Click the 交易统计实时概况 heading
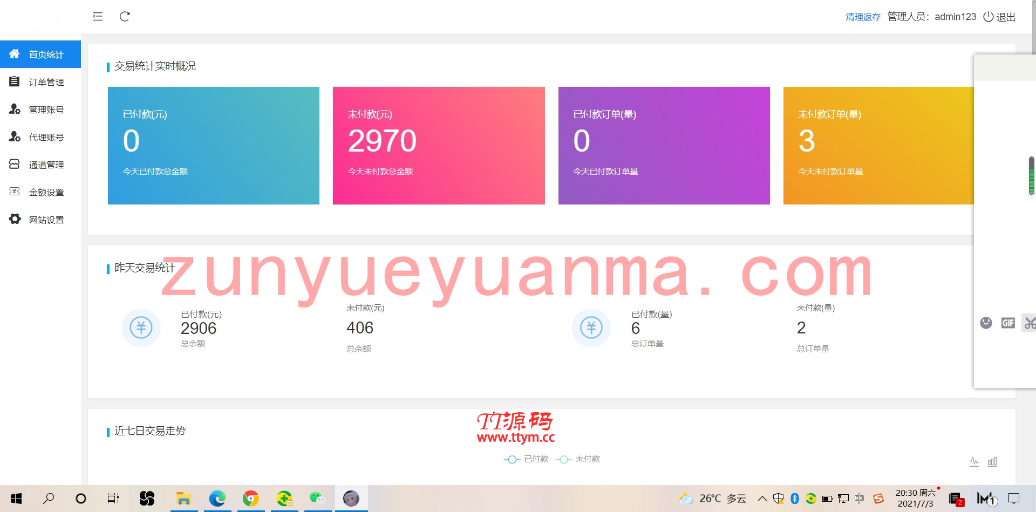Image resolution: width=1036 pixels, height=512 pixels. tap(155, 66)
